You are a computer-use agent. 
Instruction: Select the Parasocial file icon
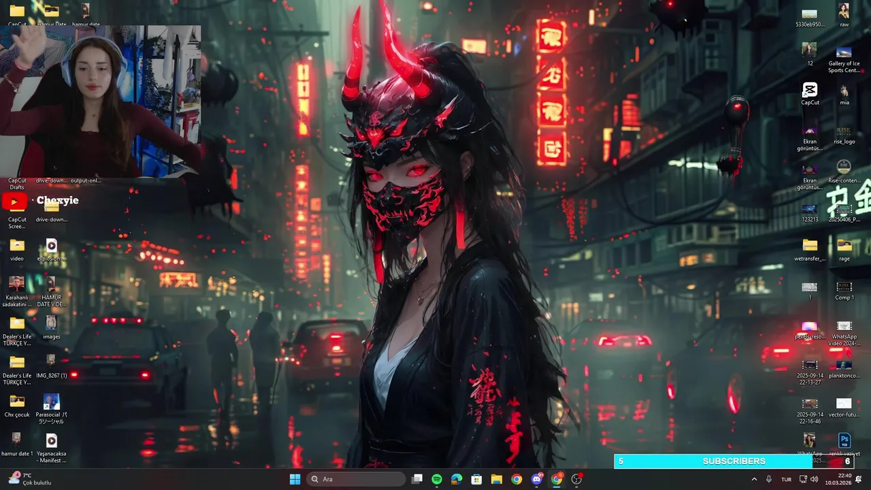coord(51,409)
